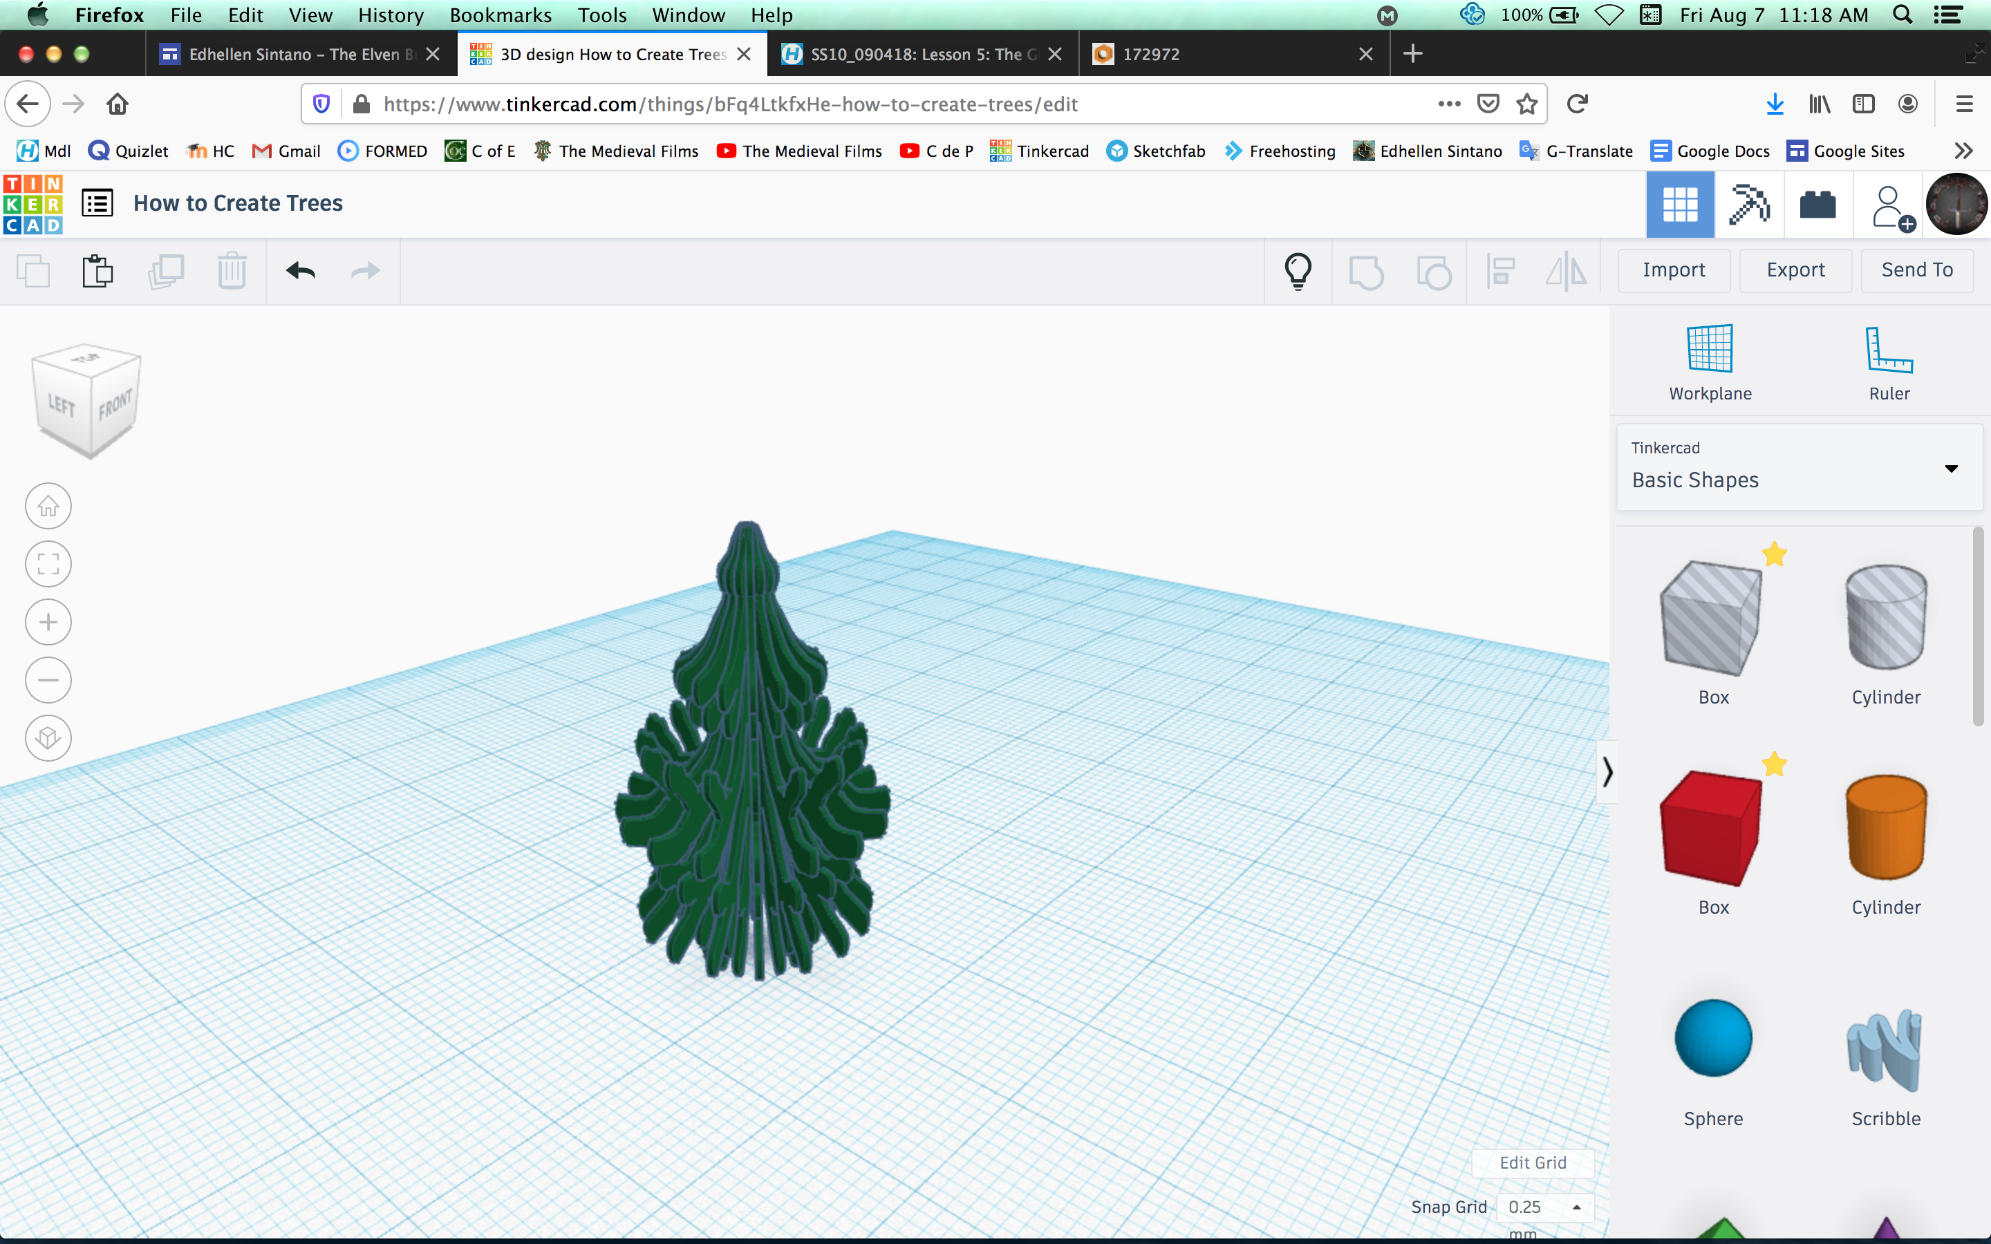Open Firefox hamburger application menu
1991x1244 pixels.
1964,104
